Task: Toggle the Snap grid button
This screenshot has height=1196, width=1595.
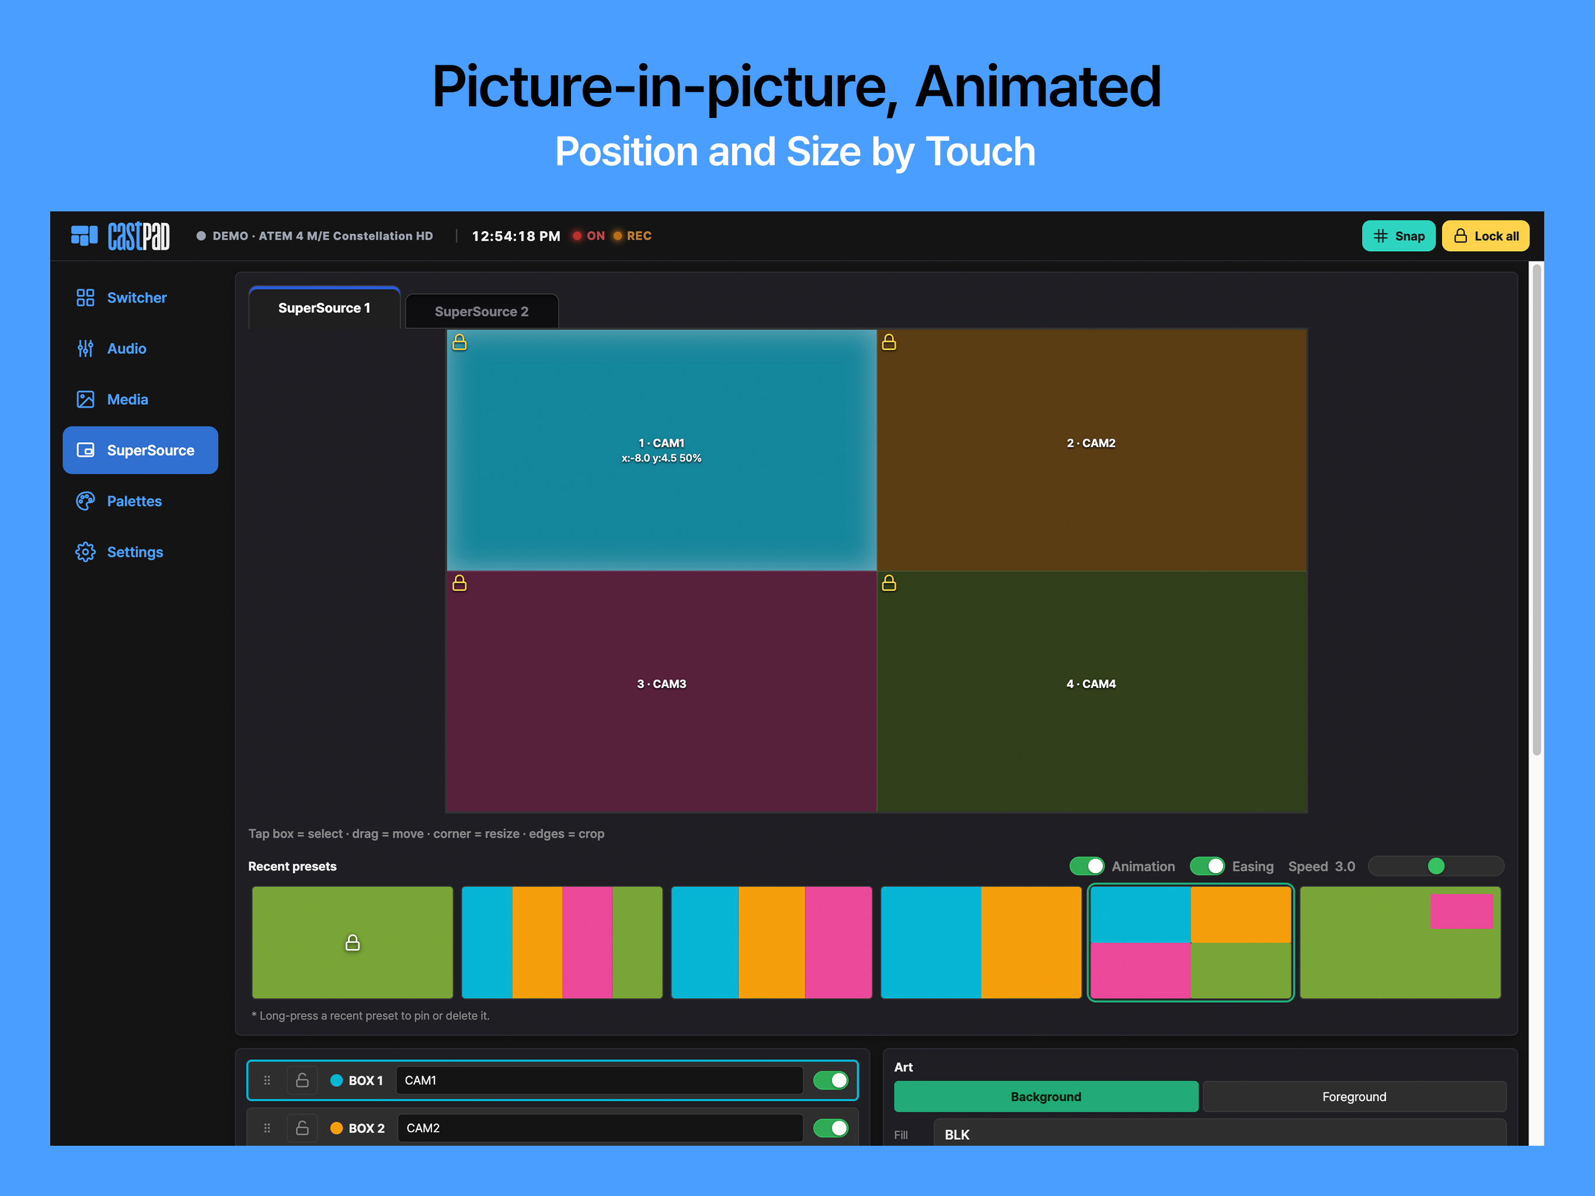Action: point(1398,236)
